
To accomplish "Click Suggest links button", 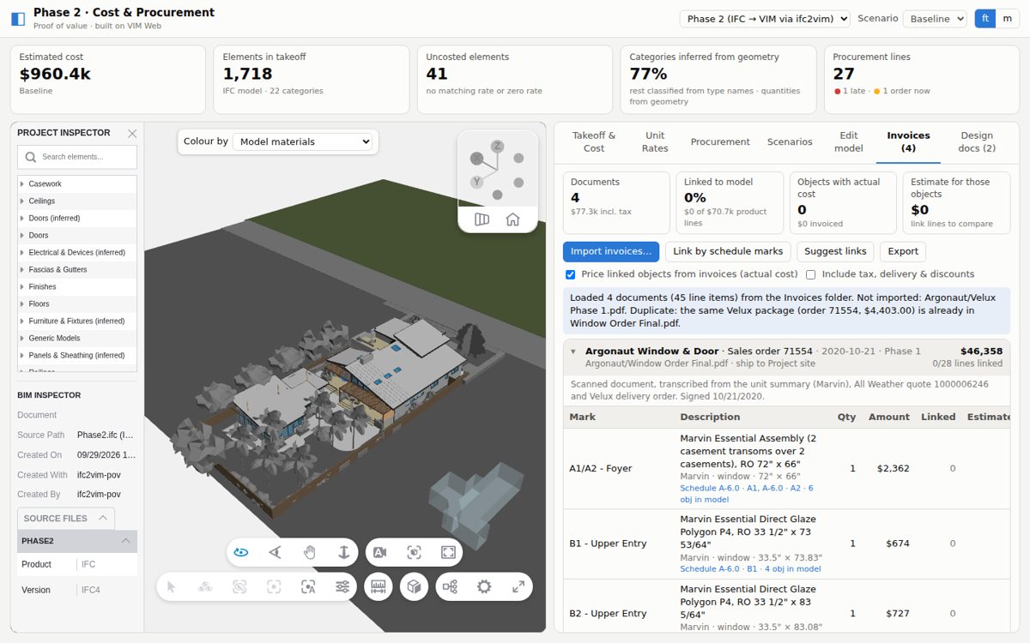I will 836,251.
